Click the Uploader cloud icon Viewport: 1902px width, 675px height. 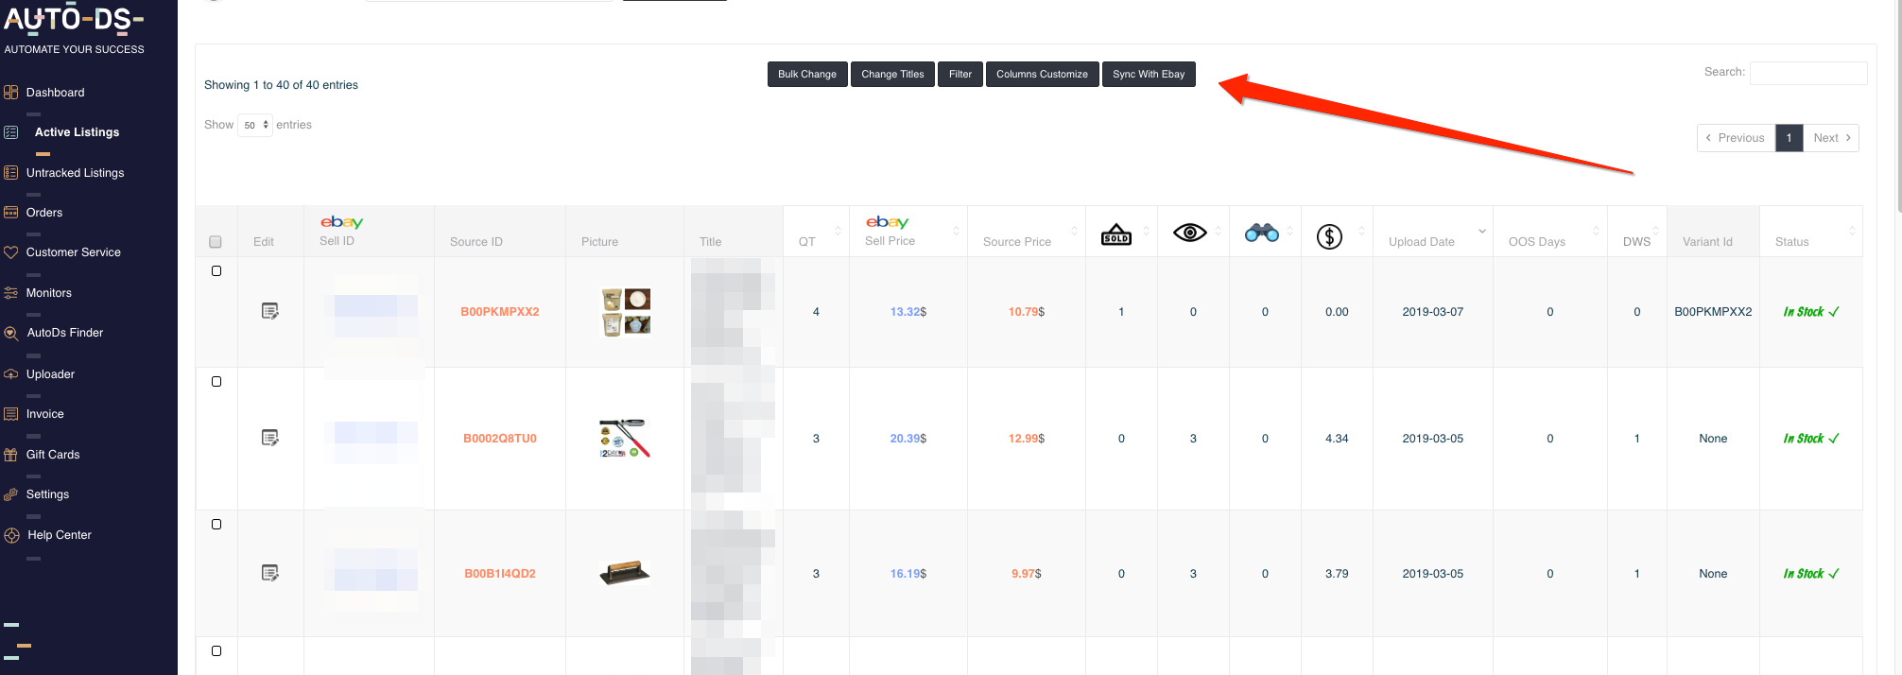[x=11, y=374]
